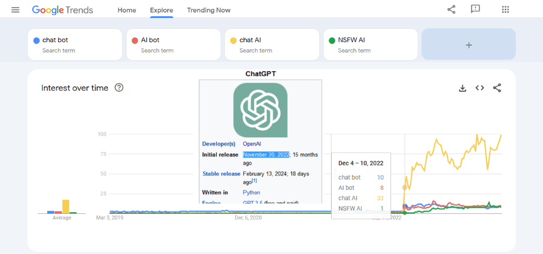Switch to the Explore tab
This screenshot has width=543, height=254.
(x=162, y=10)
